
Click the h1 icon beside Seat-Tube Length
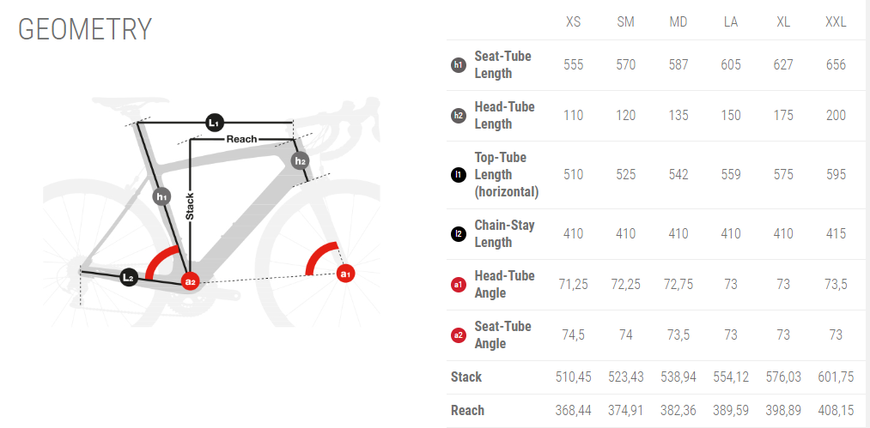click(459, 64)
